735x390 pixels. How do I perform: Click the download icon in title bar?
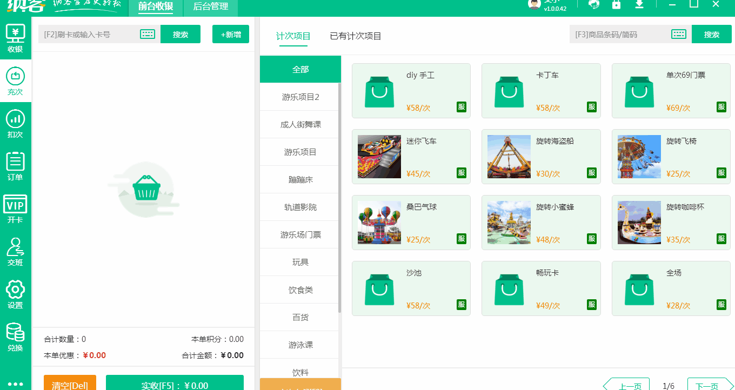tap(639, 5)
